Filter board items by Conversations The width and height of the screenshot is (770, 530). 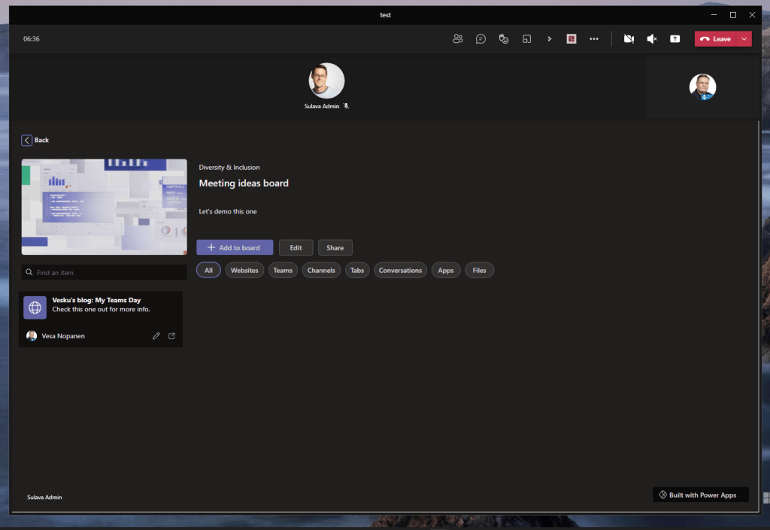pyautogui.click(x=400, y=271)
